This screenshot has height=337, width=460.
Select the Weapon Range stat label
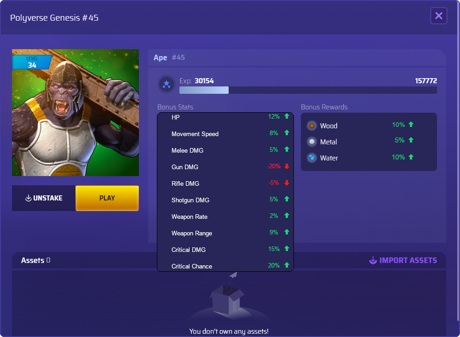pyautogui.click(x=192, y=233)
